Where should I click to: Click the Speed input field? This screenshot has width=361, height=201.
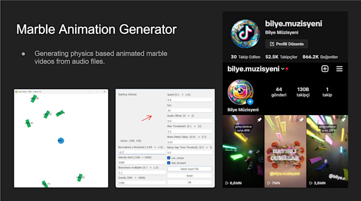(190, 100)
